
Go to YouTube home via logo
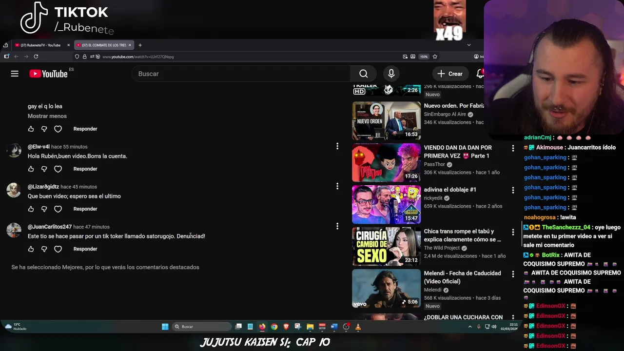click(48, 74)
